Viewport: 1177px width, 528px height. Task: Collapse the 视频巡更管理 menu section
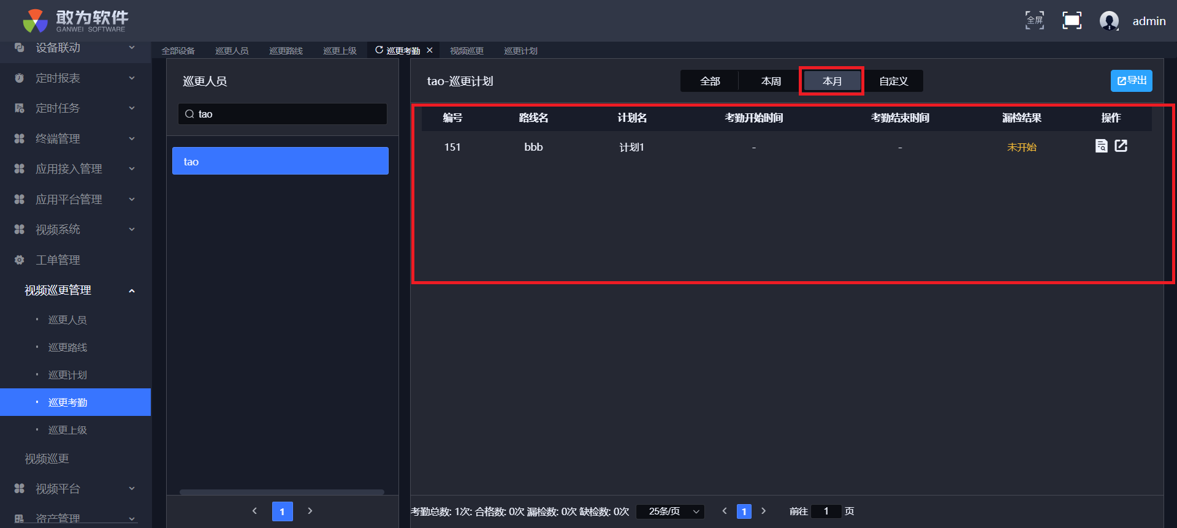[x=131, y=290]
